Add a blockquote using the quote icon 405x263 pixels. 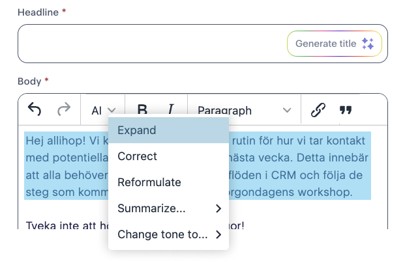click(x=346, y=110)
